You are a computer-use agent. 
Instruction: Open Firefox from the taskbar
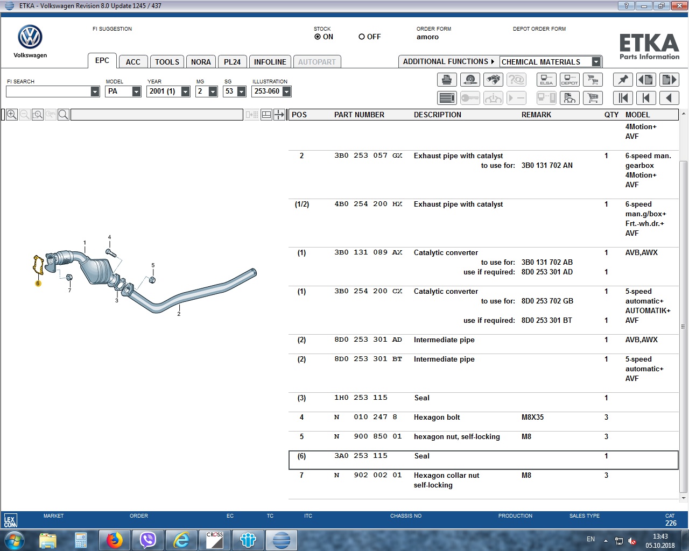click(x=114, y=540)
